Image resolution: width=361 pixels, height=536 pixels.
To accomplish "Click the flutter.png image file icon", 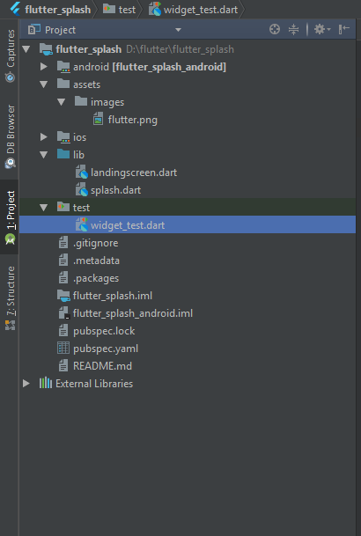I will (98, 119).
